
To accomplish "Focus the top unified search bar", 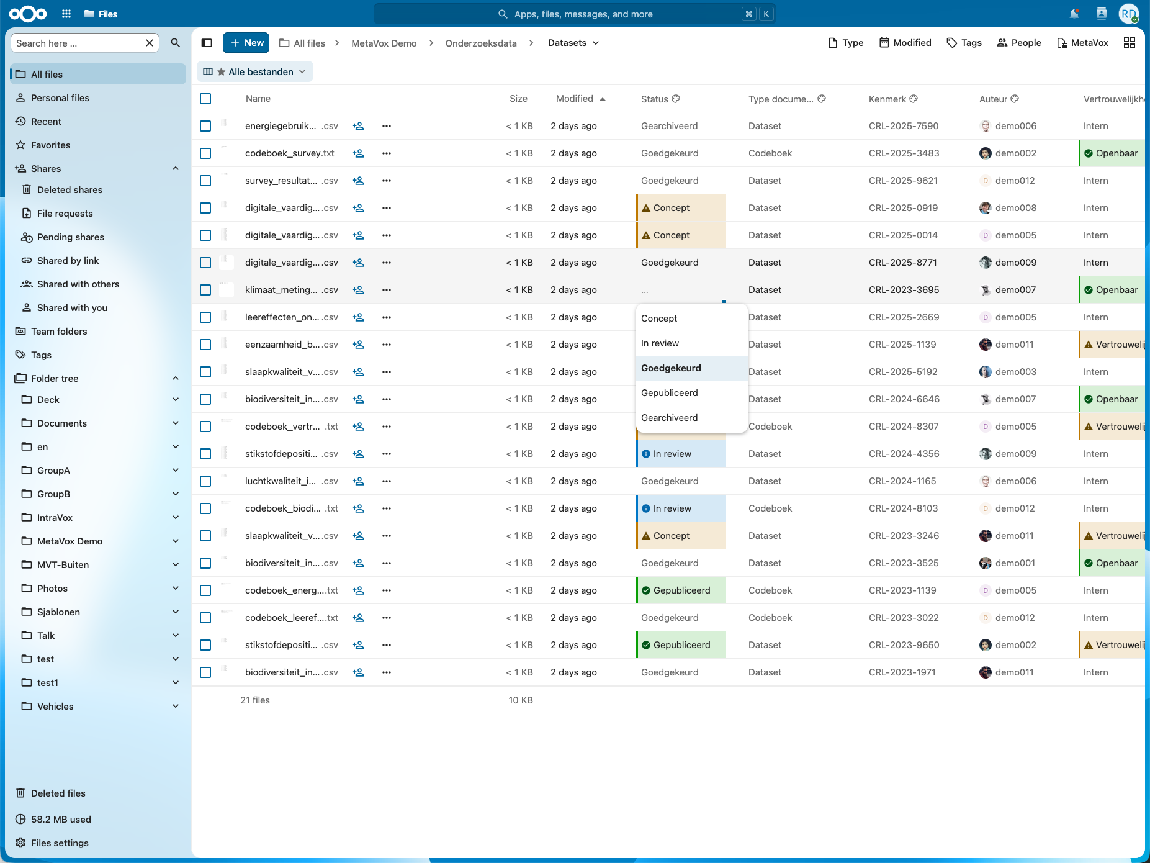I will pyautogui.click(x=575, y=14).
